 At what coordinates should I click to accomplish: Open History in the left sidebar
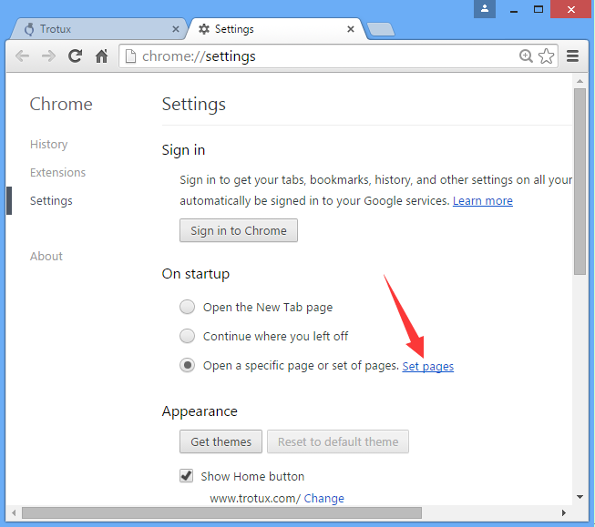[x=48, y=145]
